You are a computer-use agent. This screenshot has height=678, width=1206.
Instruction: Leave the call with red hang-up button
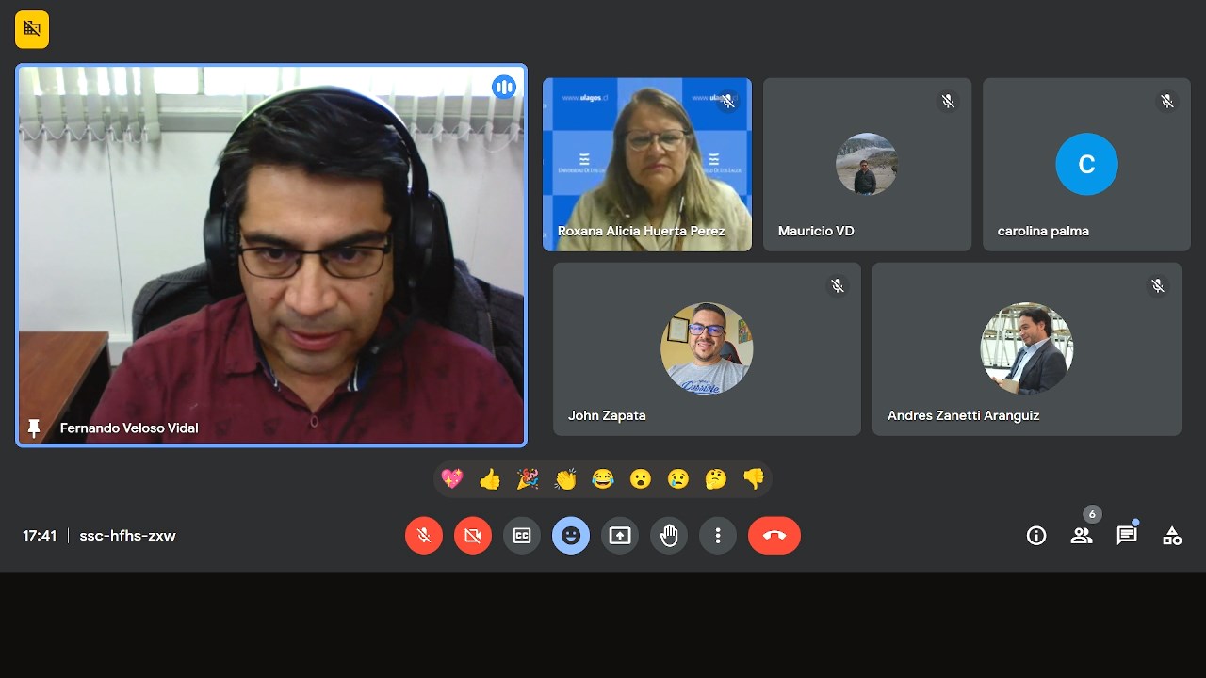click(x=774, y=536)
